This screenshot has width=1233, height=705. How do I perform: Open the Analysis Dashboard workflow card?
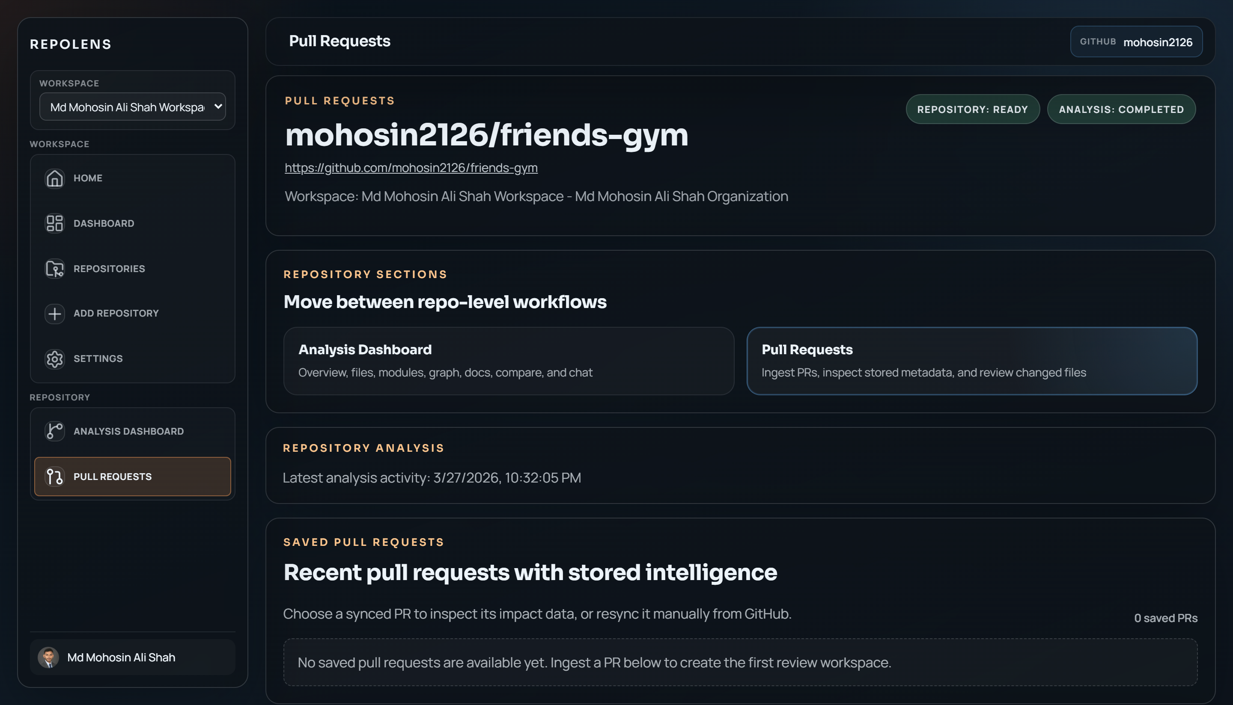point(508,361)
